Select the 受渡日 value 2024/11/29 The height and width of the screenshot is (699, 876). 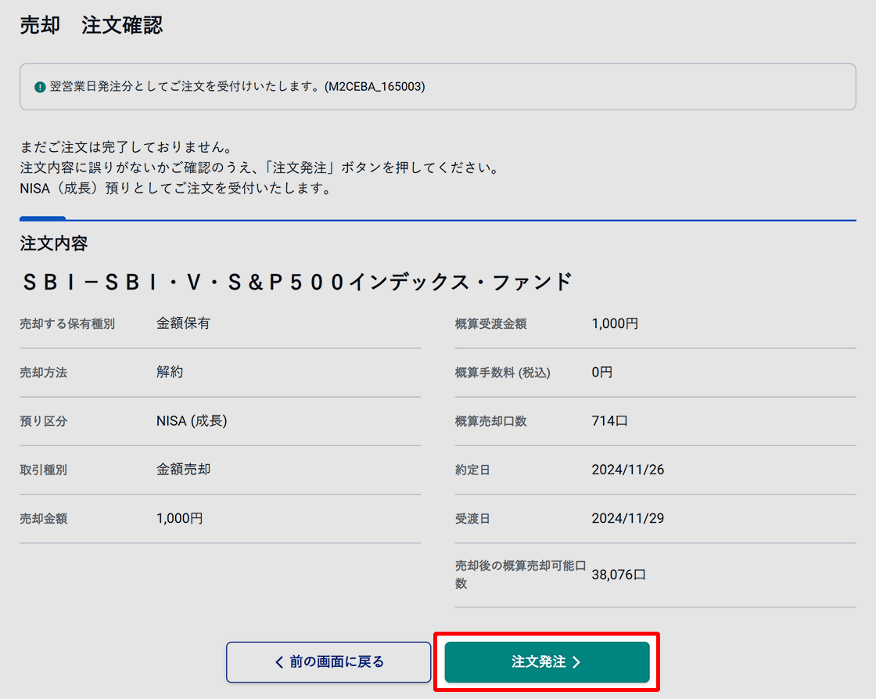[x=628, y=518]
